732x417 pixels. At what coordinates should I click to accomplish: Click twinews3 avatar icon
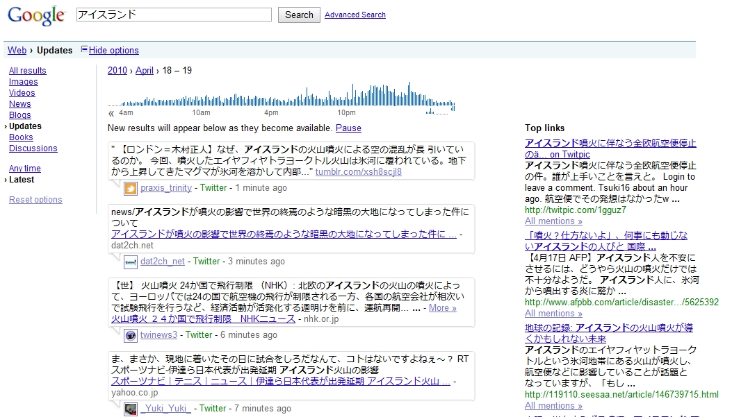[131, 335]
